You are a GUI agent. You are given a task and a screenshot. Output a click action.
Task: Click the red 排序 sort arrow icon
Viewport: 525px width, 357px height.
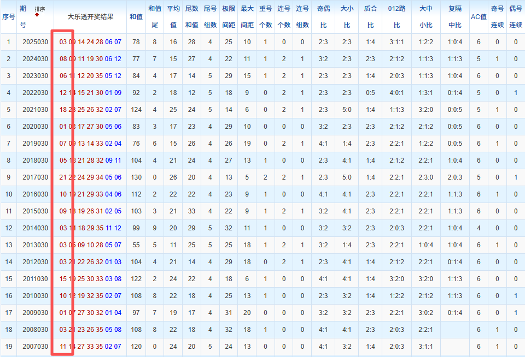tap(37, 15)
